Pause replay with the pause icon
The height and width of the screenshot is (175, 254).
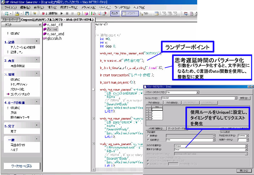pos(72,14)
